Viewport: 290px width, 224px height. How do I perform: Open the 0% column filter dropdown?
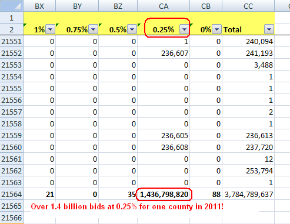(x=216, y=29)
